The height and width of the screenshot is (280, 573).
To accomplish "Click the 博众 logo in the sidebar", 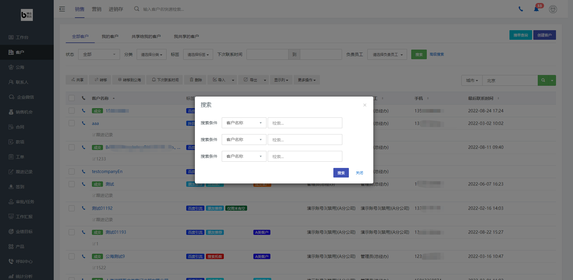I will pyautogui.click(x=27, y=15).
